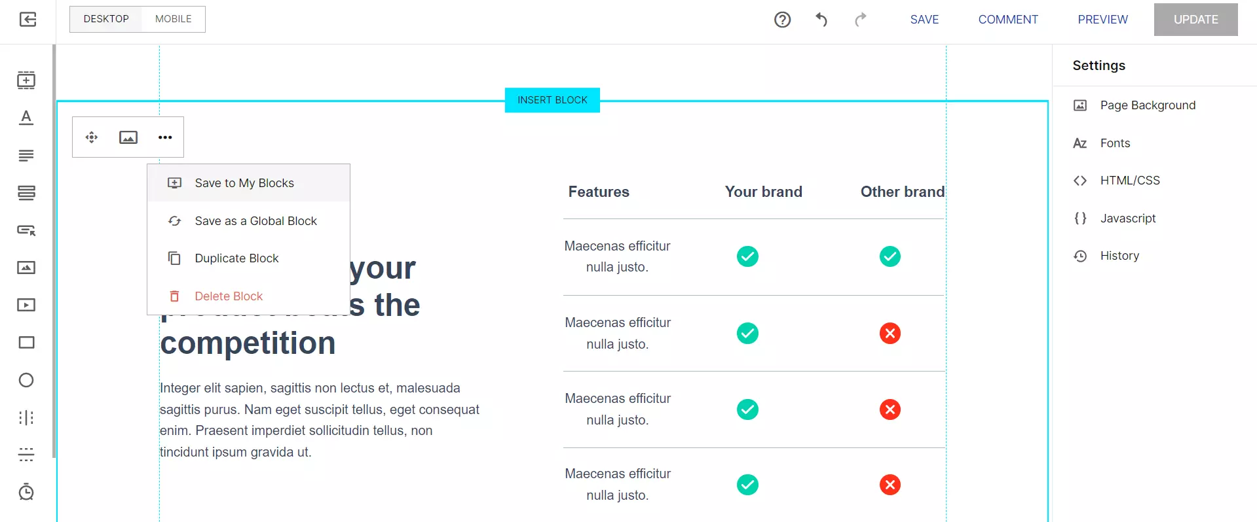Open block background image settings icon

(x=128, y=137)
